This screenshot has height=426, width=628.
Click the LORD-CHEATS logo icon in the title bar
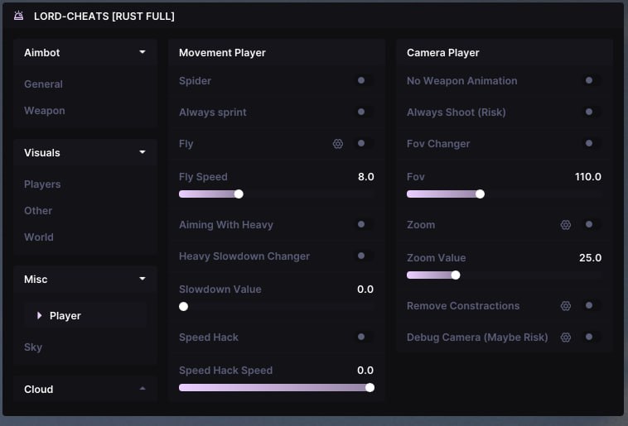[x=19, y=16]
